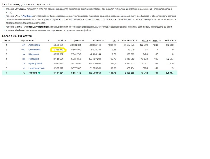Click the highlighted 5 383 112 cell
This screenshot has height=159, width=210.
click(x=58, y=49)
